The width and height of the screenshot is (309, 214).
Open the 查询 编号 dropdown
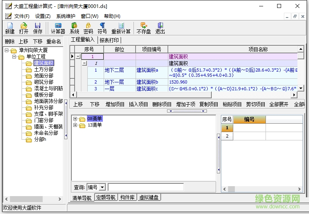coord(102,187)
